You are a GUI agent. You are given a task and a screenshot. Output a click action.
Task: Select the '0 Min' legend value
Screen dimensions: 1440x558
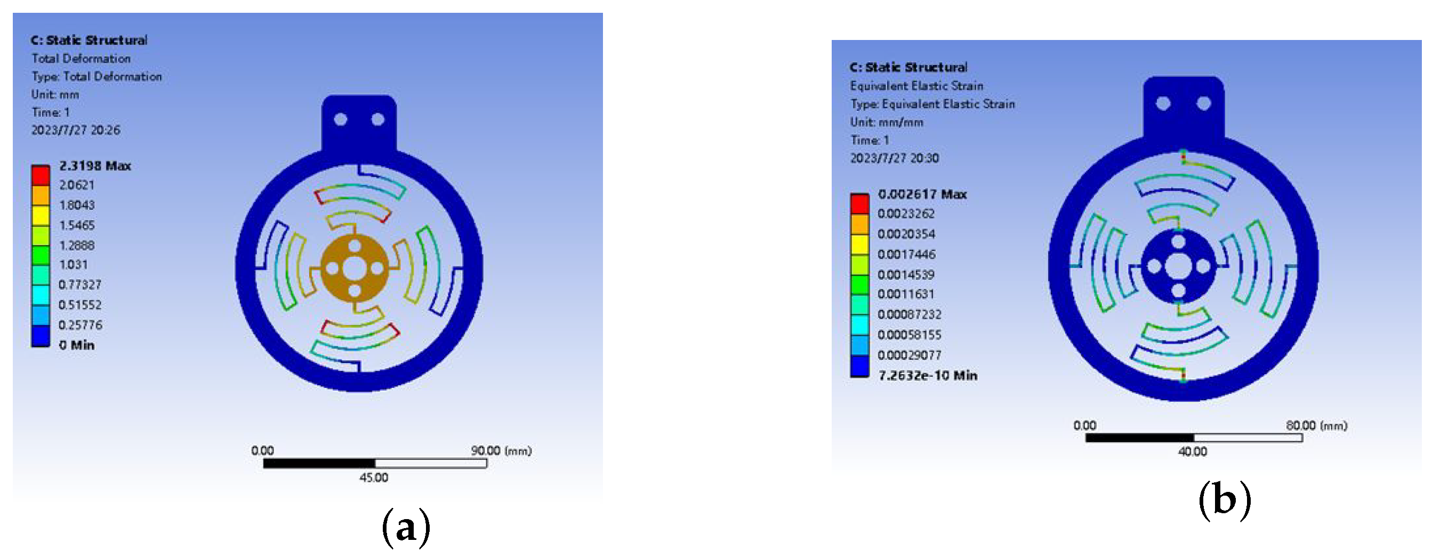[x=77, y=345]
